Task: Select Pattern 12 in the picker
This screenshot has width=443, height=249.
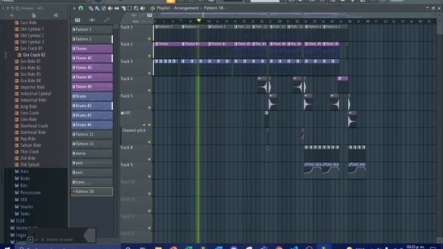Action: (92, 134)
